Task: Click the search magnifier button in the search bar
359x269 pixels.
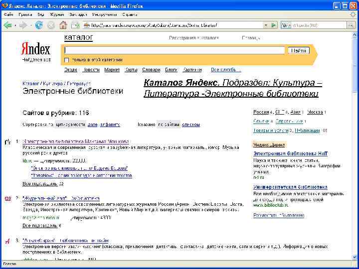Action: pos(351,25)
